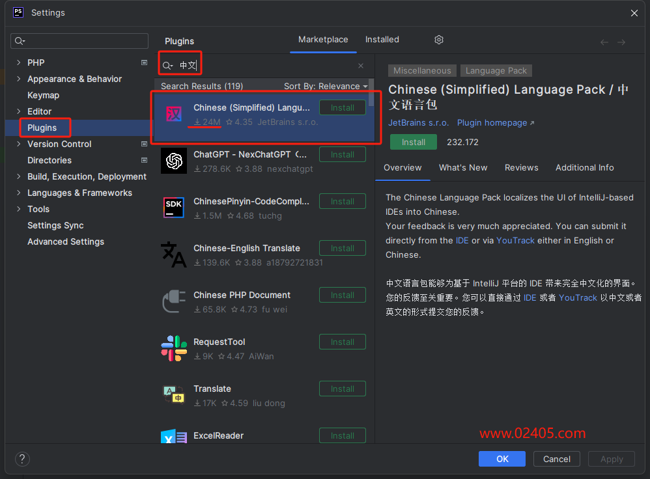
Task: Click the ChinesePinyin-CodeCompletion SDK icon
Action: click(x=174, y=208)
